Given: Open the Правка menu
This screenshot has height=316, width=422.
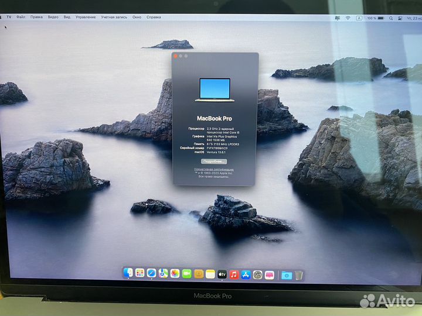Looking at the screenshot, I should coord(36,17).
